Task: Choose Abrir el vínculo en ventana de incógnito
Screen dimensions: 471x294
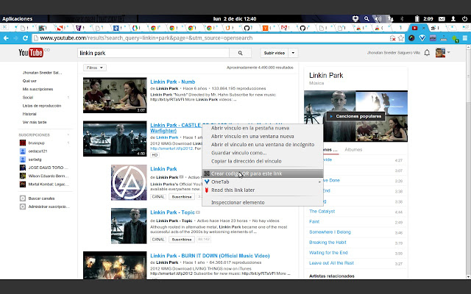Action: (263, 145)
